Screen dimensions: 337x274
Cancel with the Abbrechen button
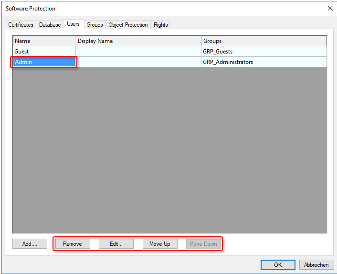316,264
